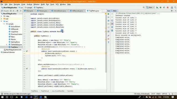
Task: Pin the Run tab
Action: pyautogui.click(x=108, y=35)
